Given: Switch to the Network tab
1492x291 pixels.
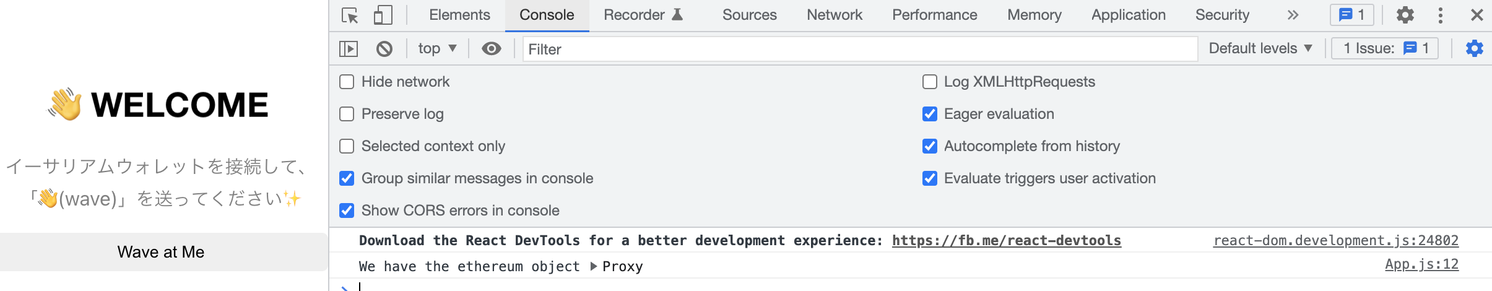Looking at the screenshot, I should click(x=835, y=15).
